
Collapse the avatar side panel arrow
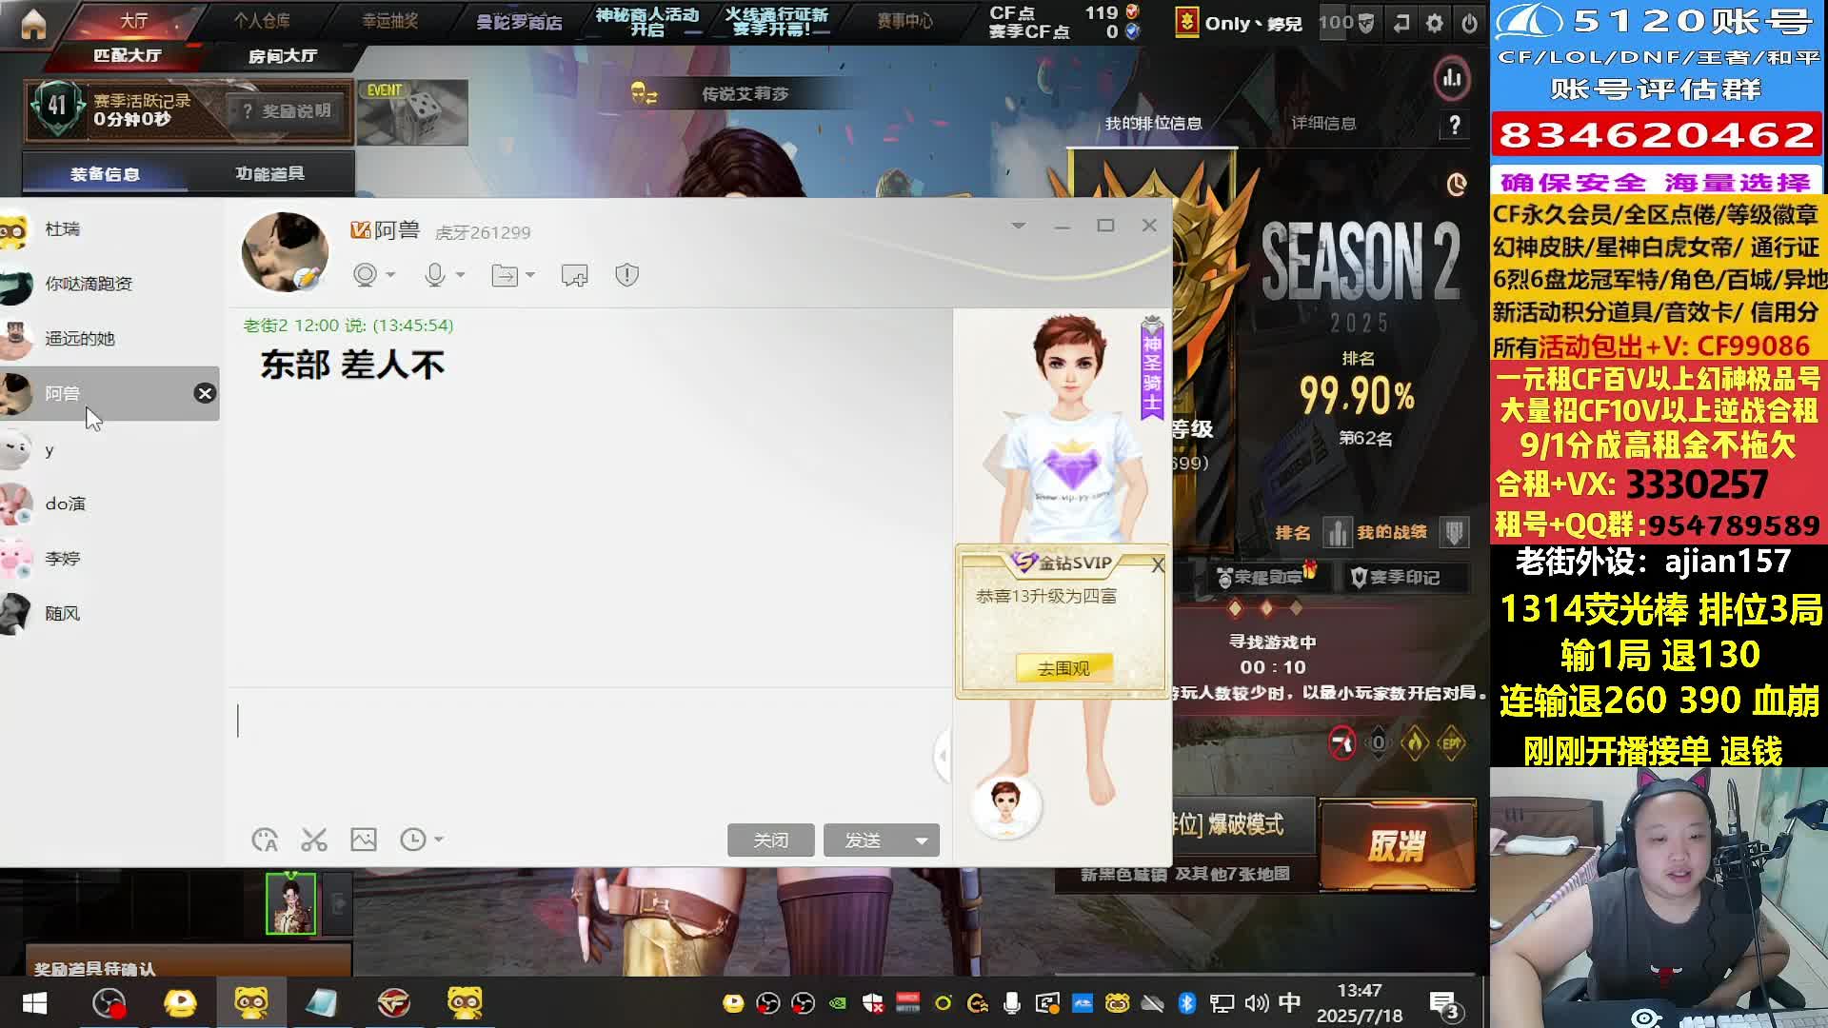pos(943,756)
